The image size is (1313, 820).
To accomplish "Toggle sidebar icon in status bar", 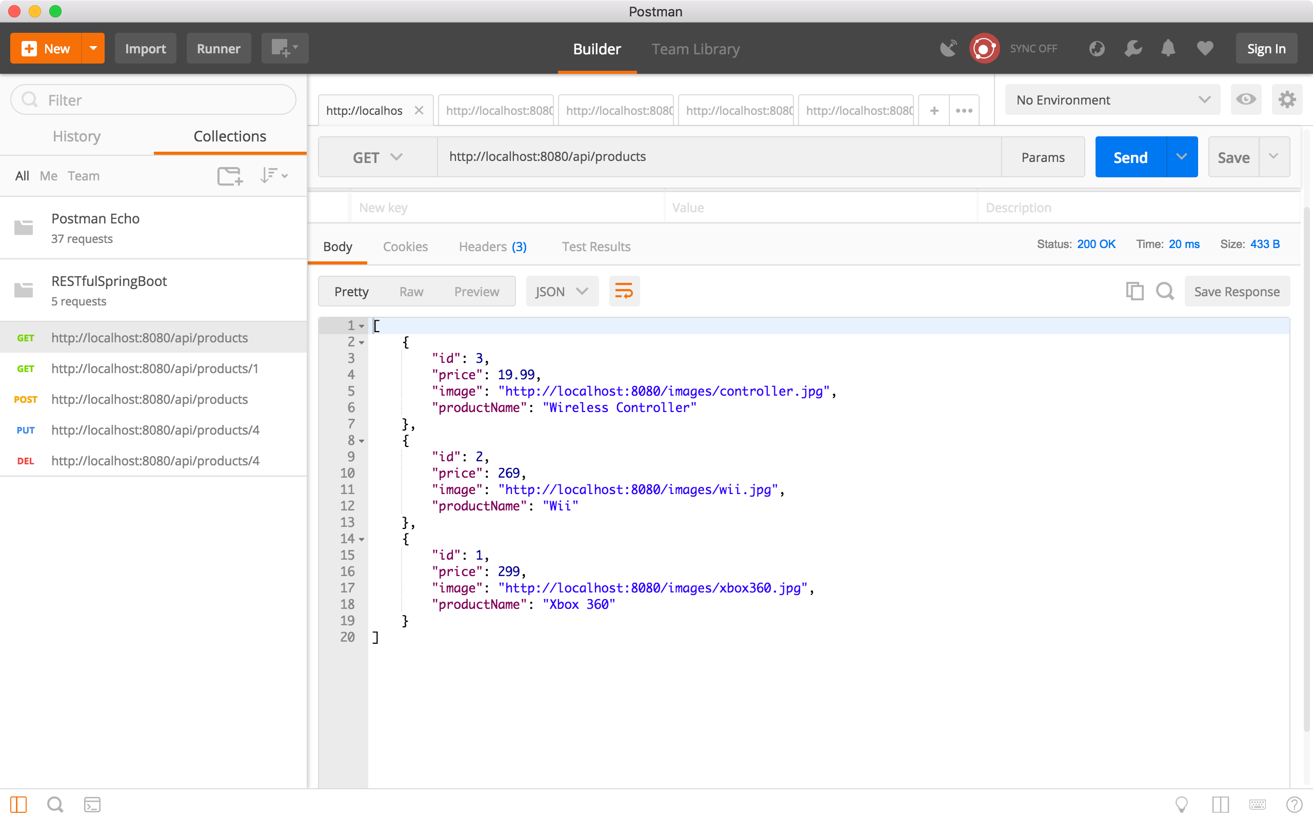I will pos(18,804).
